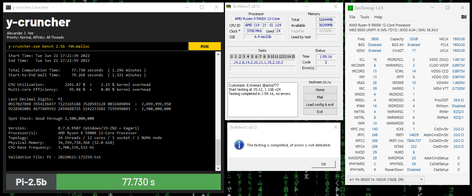Open the memory module dropdown in ZenTimings

pos(386,179)
